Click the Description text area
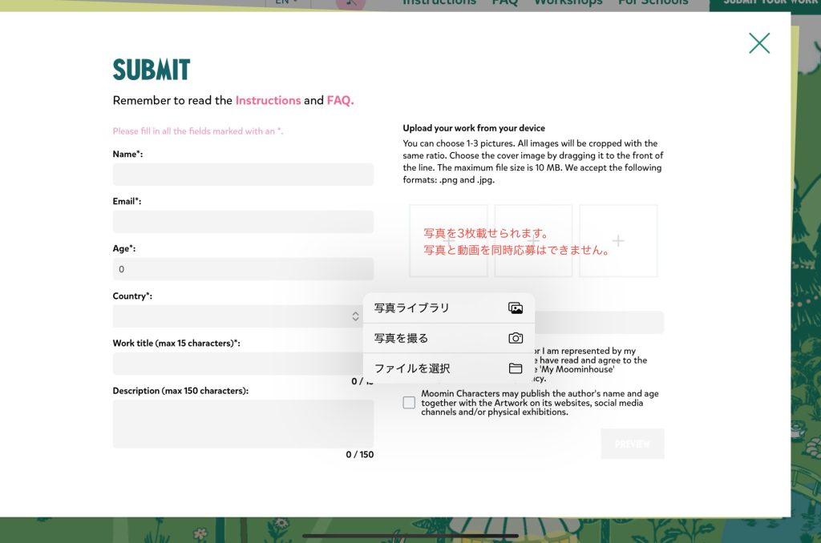 click(243, 424)
